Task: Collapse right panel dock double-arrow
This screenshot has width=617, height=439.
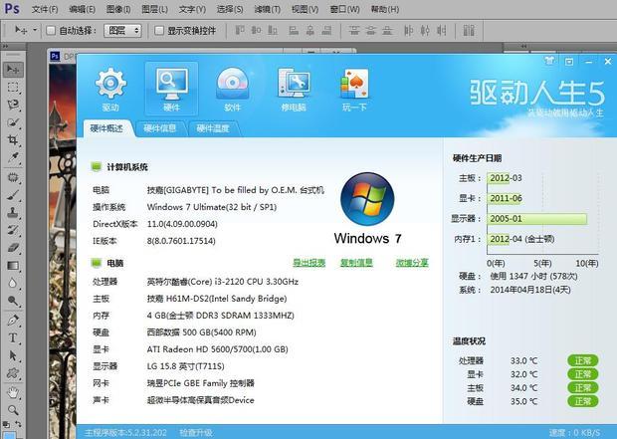Action: pos(524,46)
